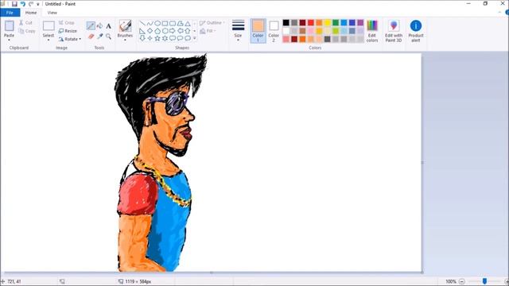Select the Eraser tool
Screen dimensions: 509x286
(91, 37)
